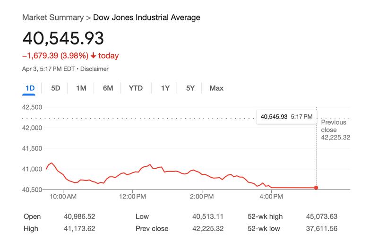The height and width of the screenshot is (242, 378).
Task: Show the Max chart range
Action: coord(216,88)
